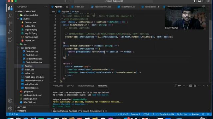Open the Run and Debug view
This screenshot has height=119, width=213.
(x=10, y=32)
